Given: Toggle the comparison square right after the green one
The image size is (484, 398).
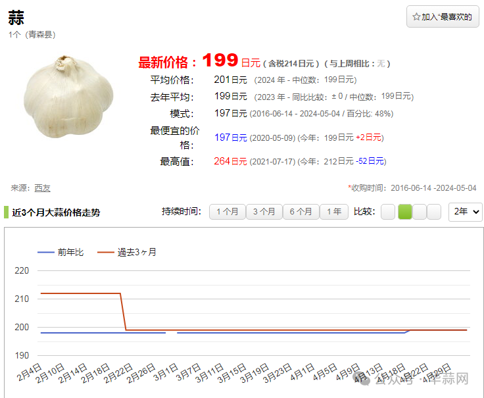Looking at the screenshot, I should click(420, 212).
